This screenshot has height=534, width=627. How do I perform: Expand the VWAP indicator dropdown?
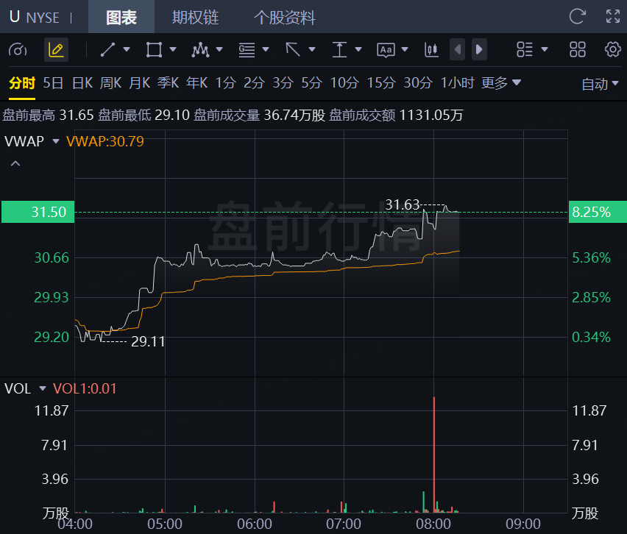pyautogui.click(x=56, y=140)
